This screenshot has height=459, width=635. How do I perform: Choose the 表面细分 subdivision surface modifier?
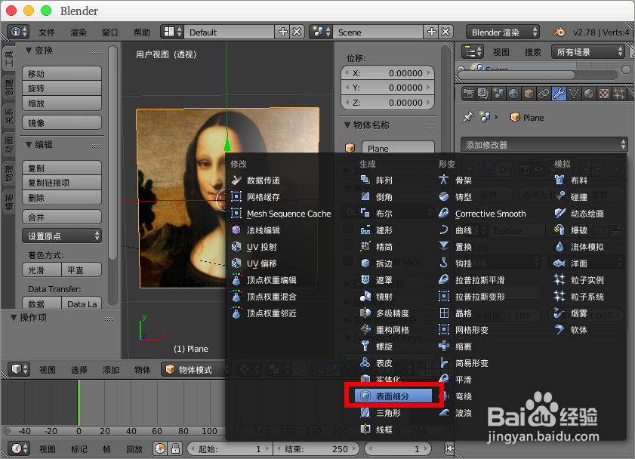coord(393,396)
